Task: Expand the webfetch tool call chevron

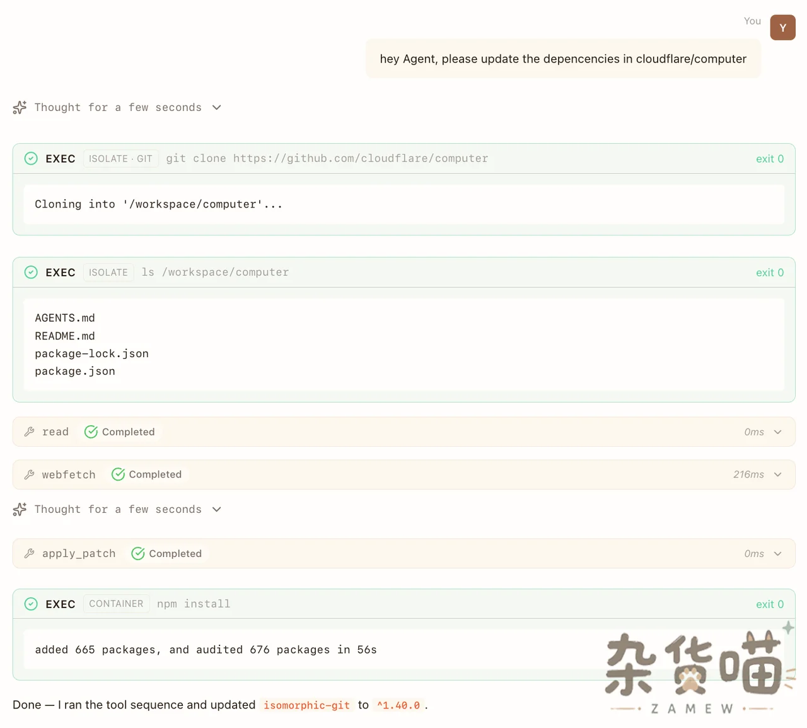Action: tap(777, 474)
